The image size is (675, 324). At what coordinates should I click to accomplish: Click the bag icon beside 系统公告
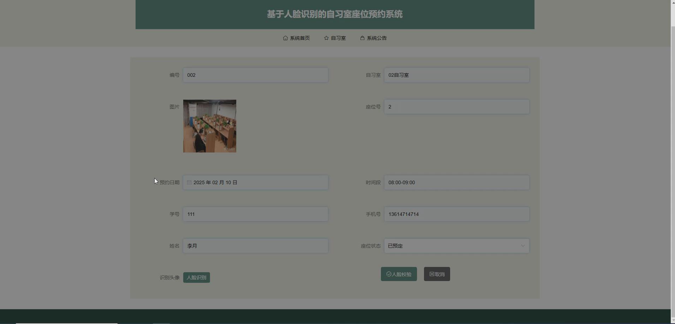coord(362,38)
